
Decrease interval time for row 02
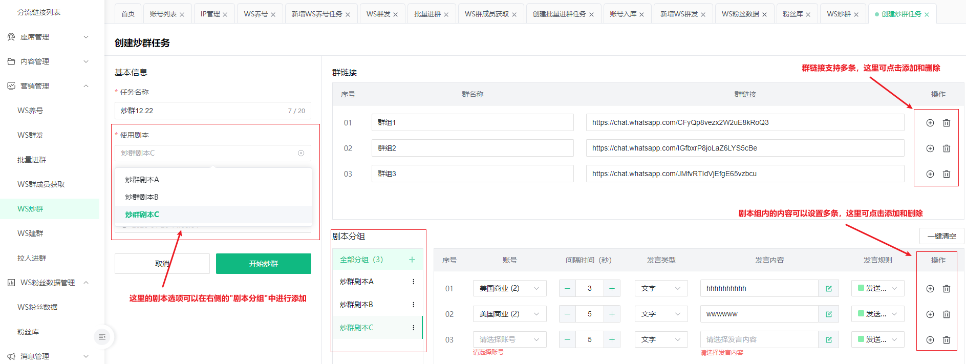(567, 314)
